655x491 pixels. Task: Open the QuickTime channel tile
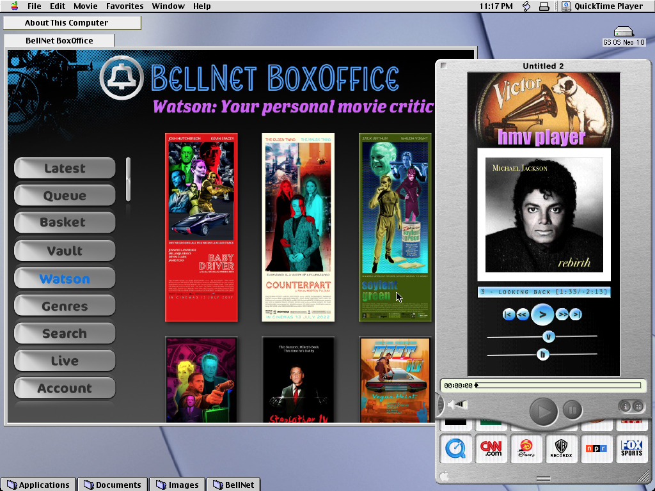coord(455,448)
